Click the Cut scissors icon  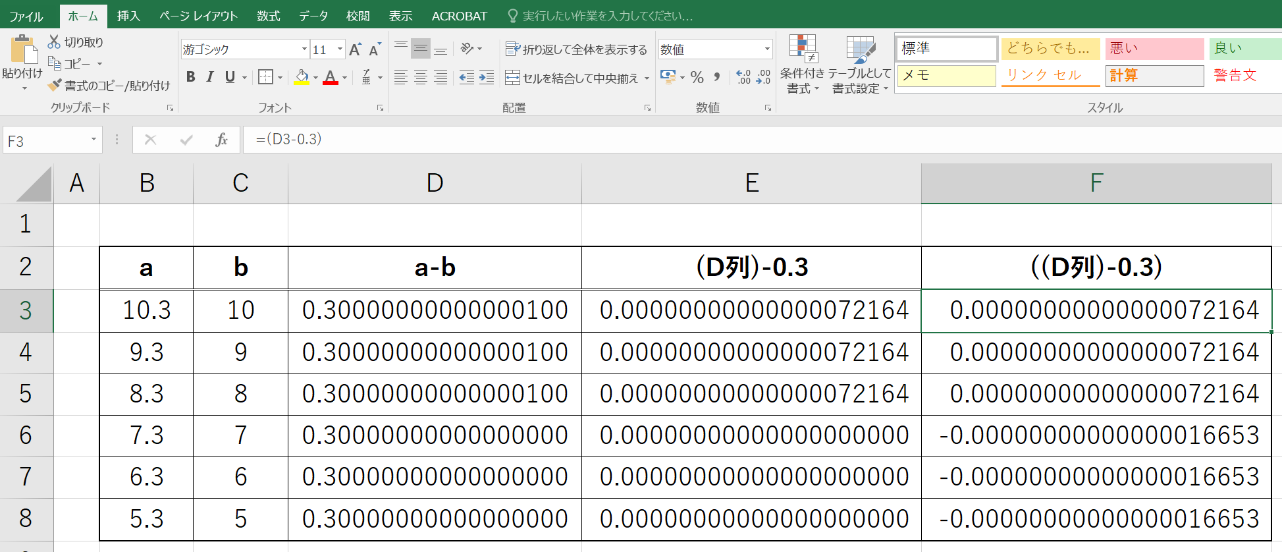(x=54, y=42)
